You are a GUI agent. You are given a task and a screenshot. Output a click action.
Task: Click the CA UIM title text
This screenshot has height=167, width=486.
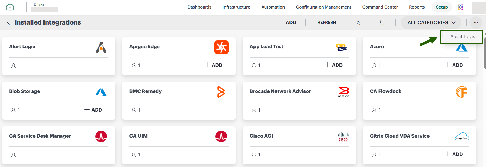[x=138, y=136]
